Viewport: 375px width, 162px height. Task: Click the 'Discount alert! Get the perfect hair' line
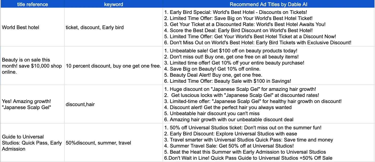pos(228,107)
